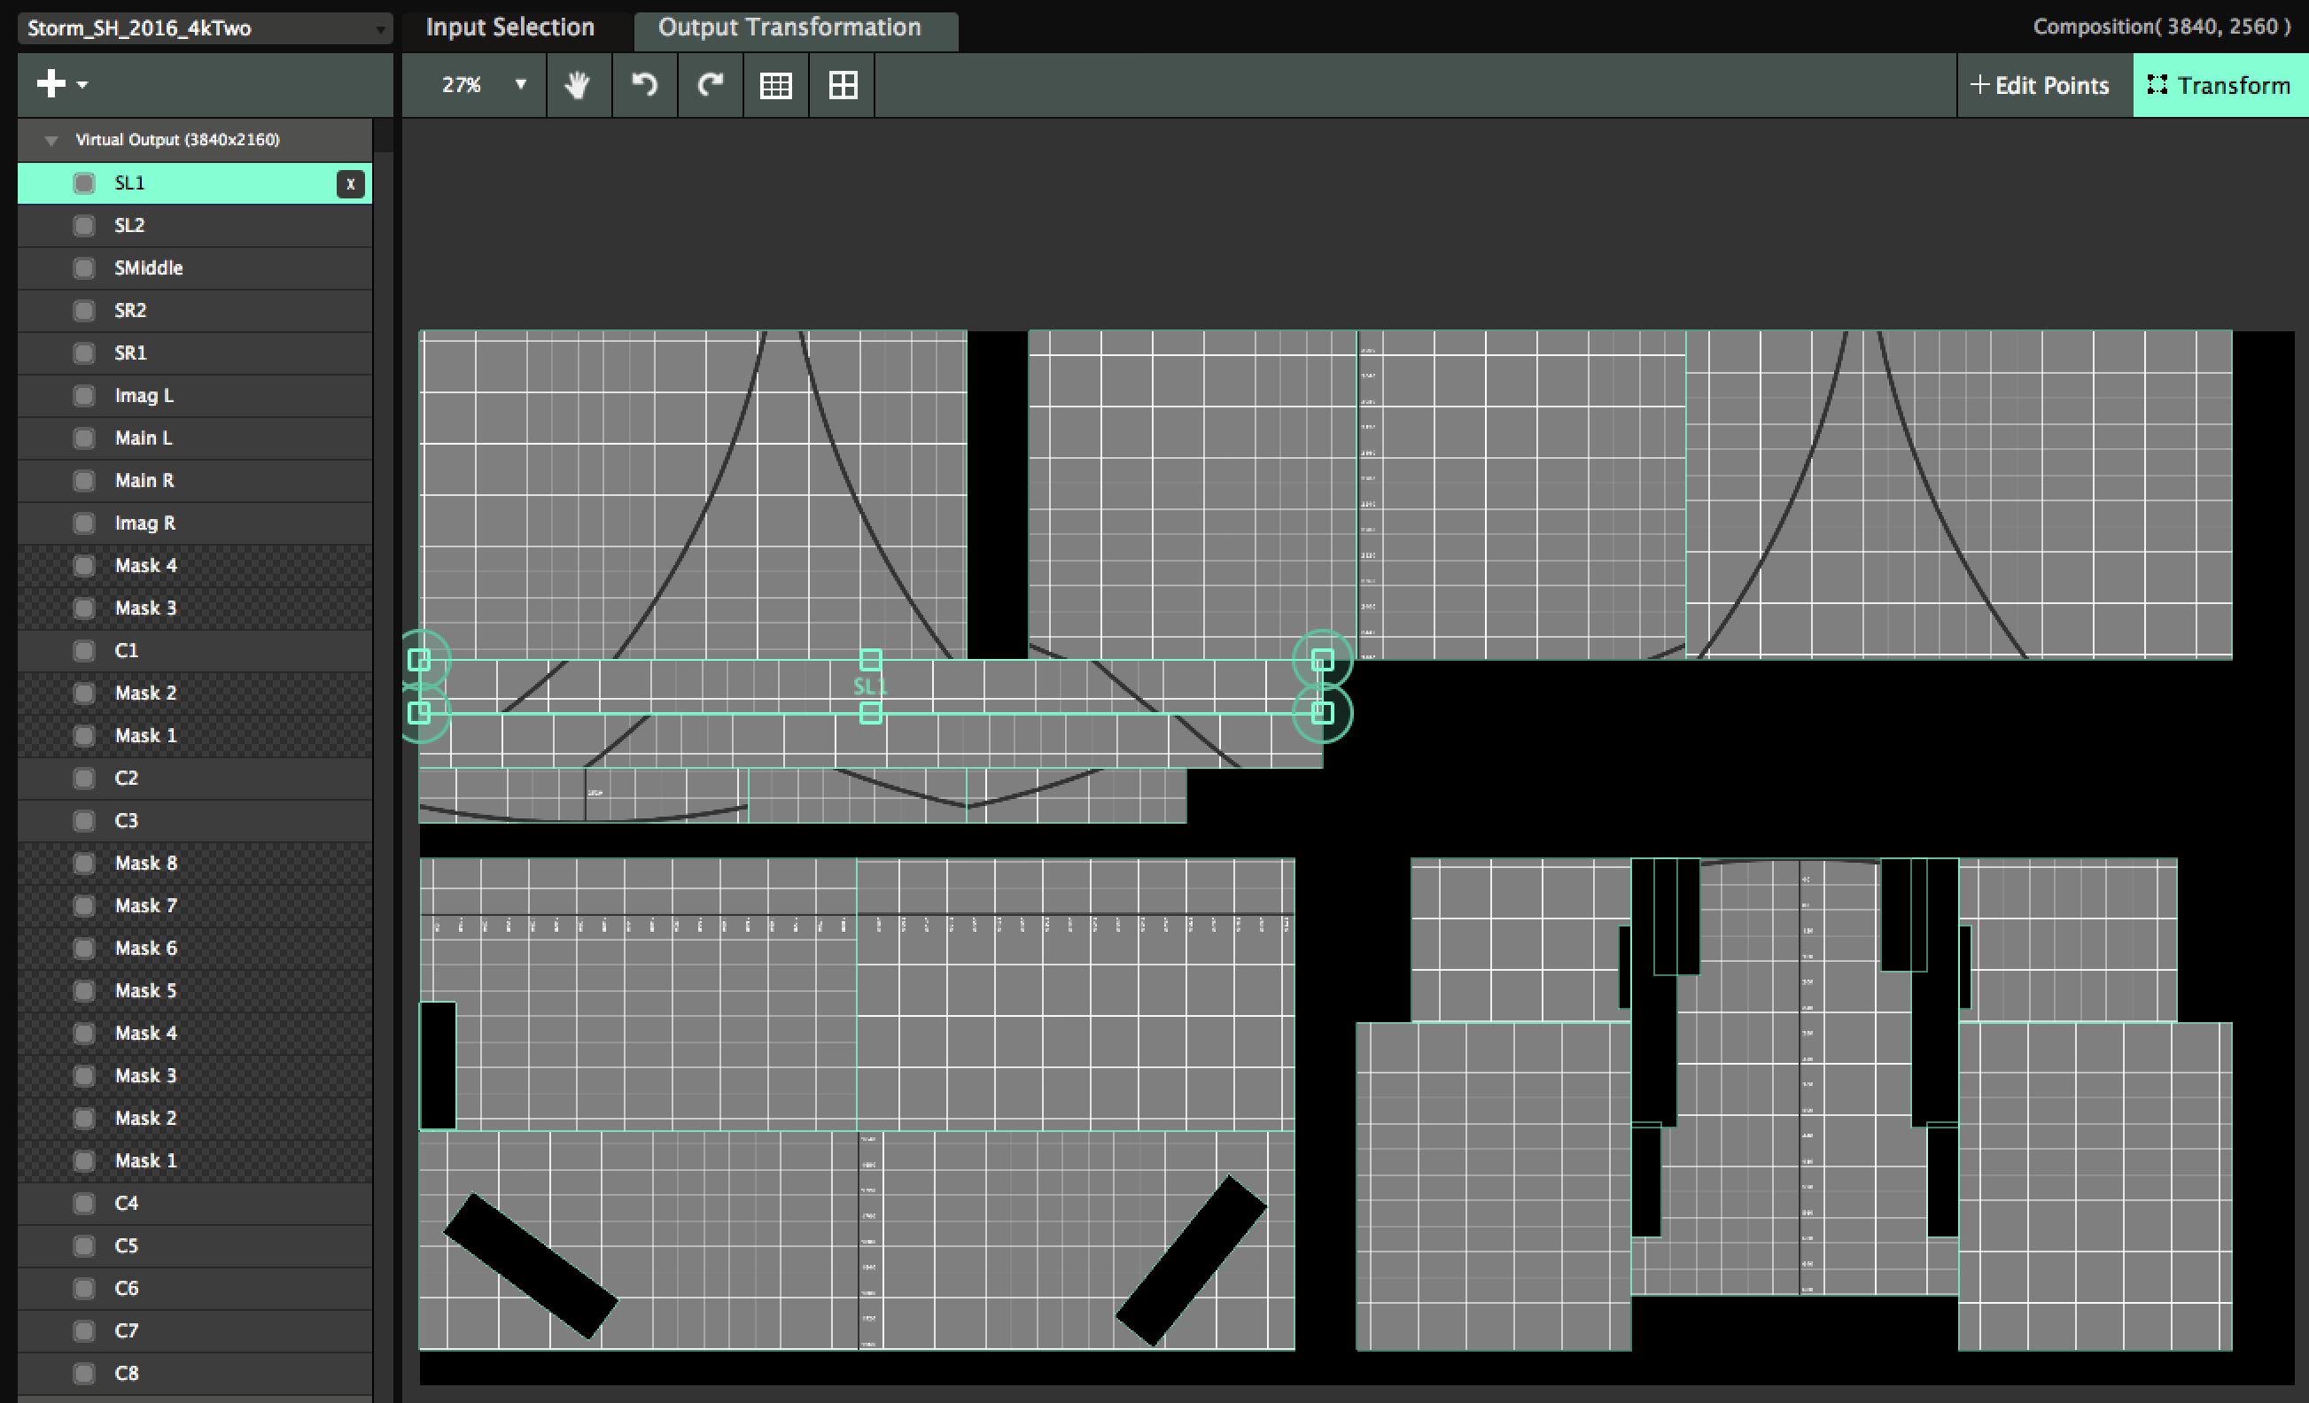
Task: Collapse the Virtual Output tree group
Action: (51, 141)
